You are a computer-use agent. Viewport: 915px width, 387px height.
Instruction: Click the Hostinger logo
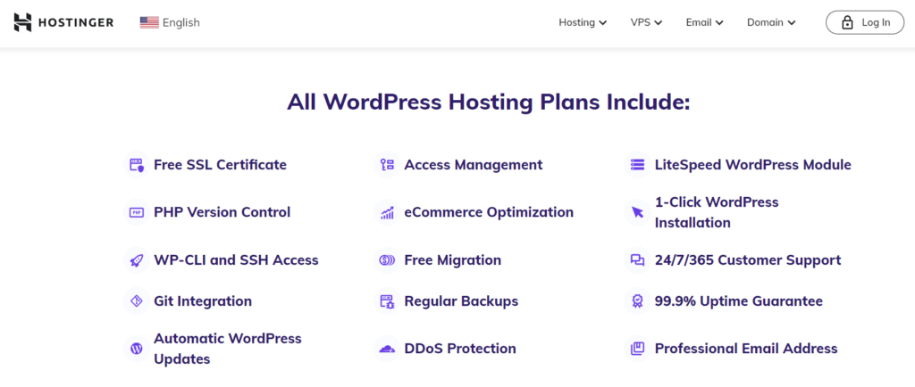click(63, 22)
